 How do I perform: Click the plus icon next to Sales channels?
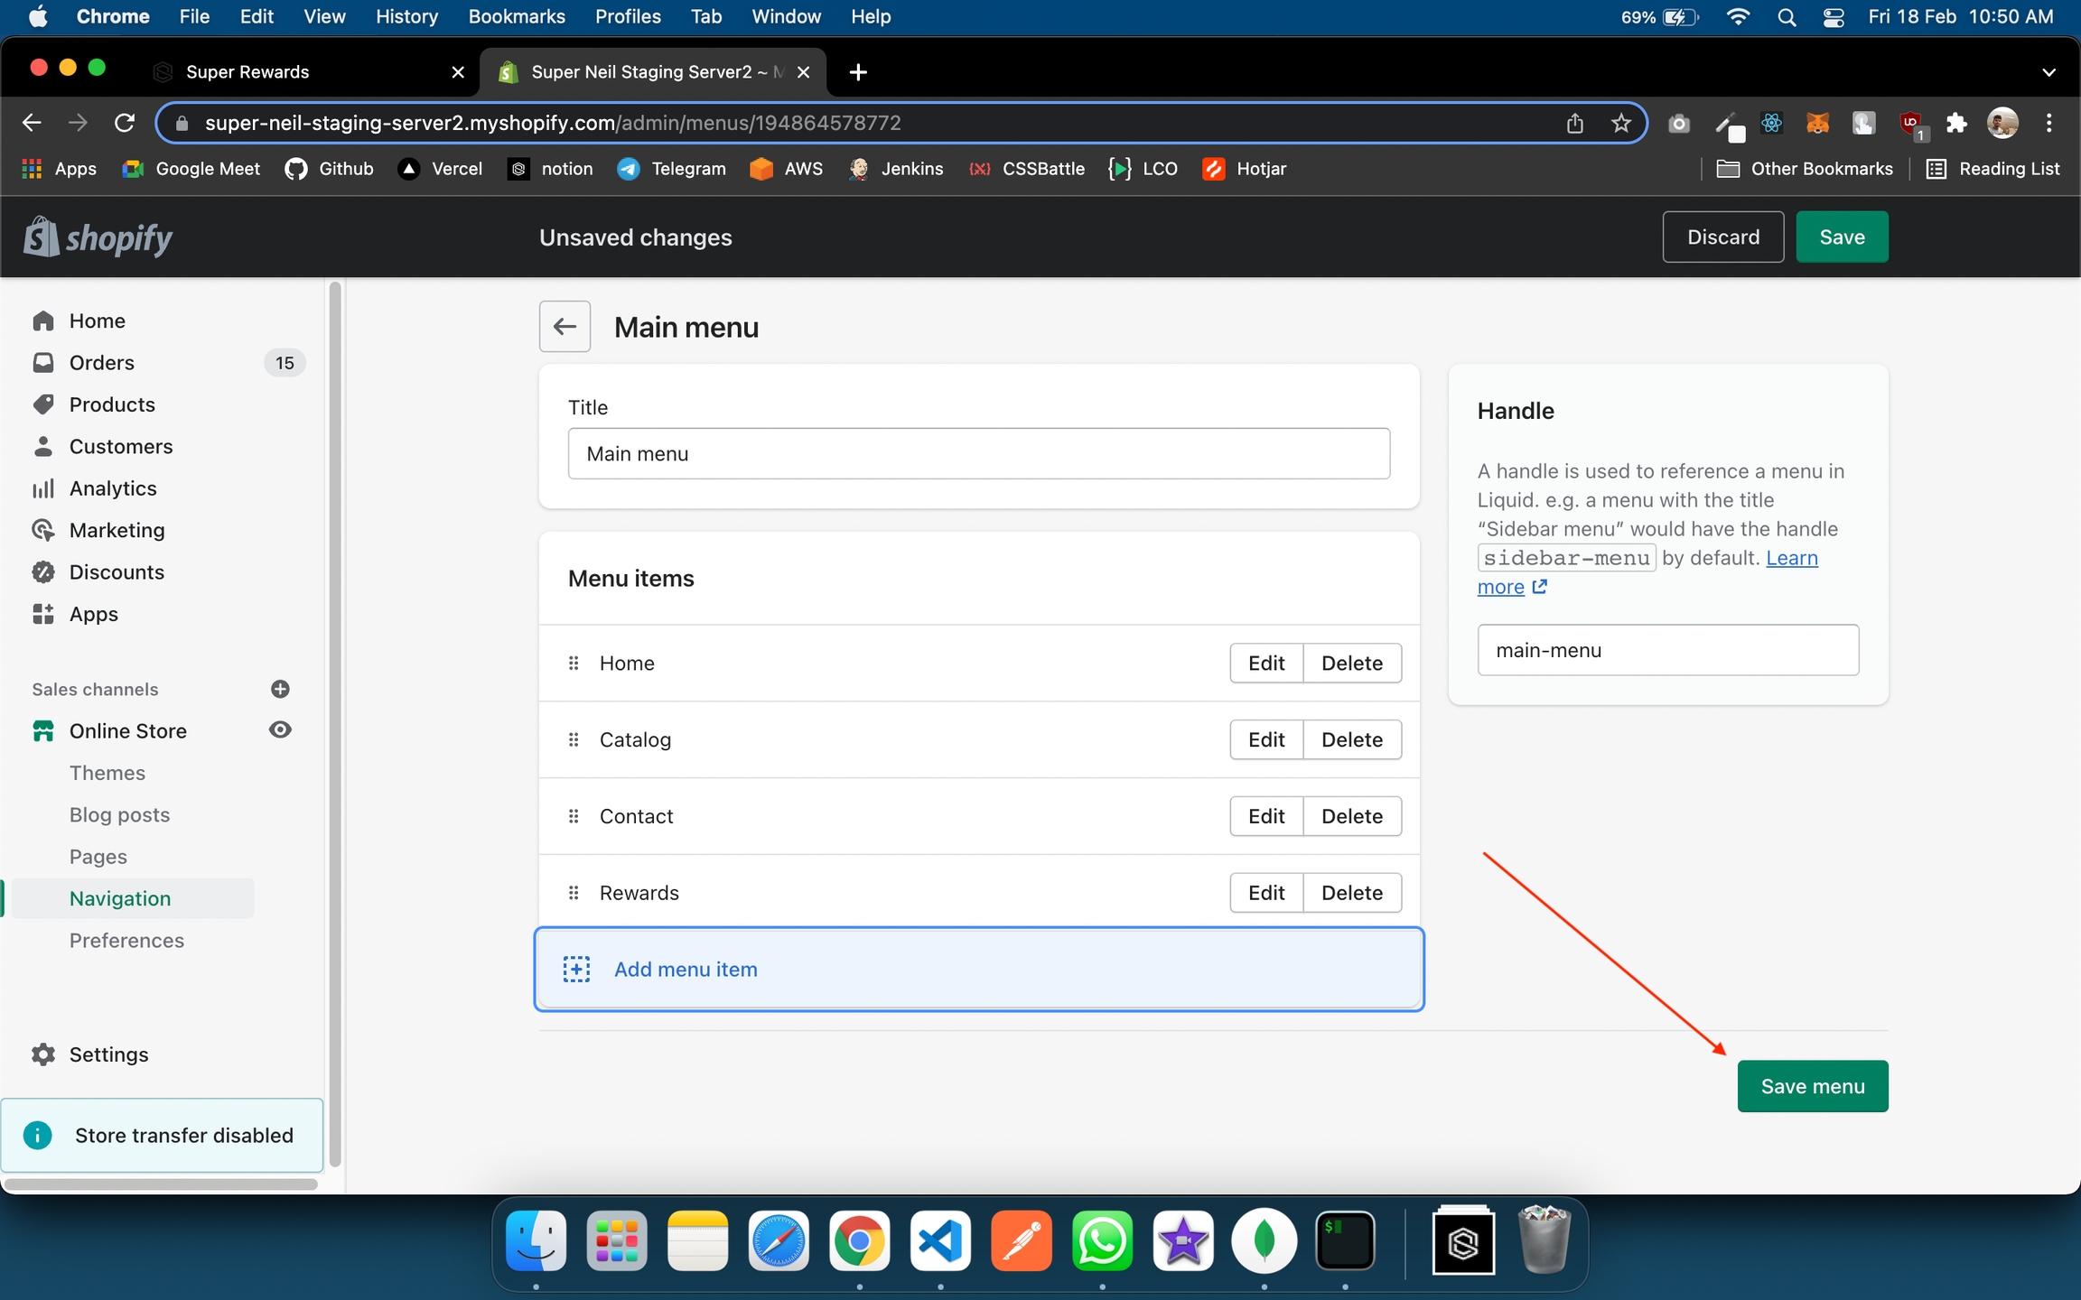pyautogui.click(x=280, y=689)
